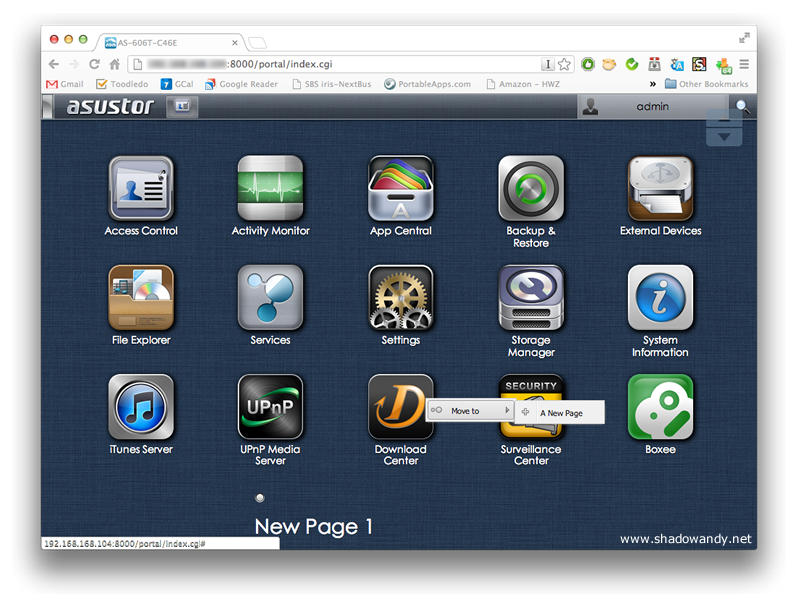
Task: Select 'A New Page' submenu entry
Action: [561, 413]
